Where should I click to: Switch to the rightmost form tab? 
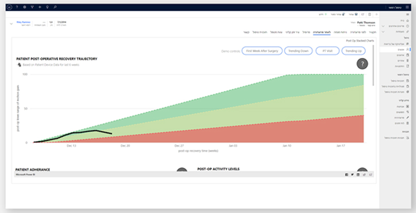click(x=370, y=32)
